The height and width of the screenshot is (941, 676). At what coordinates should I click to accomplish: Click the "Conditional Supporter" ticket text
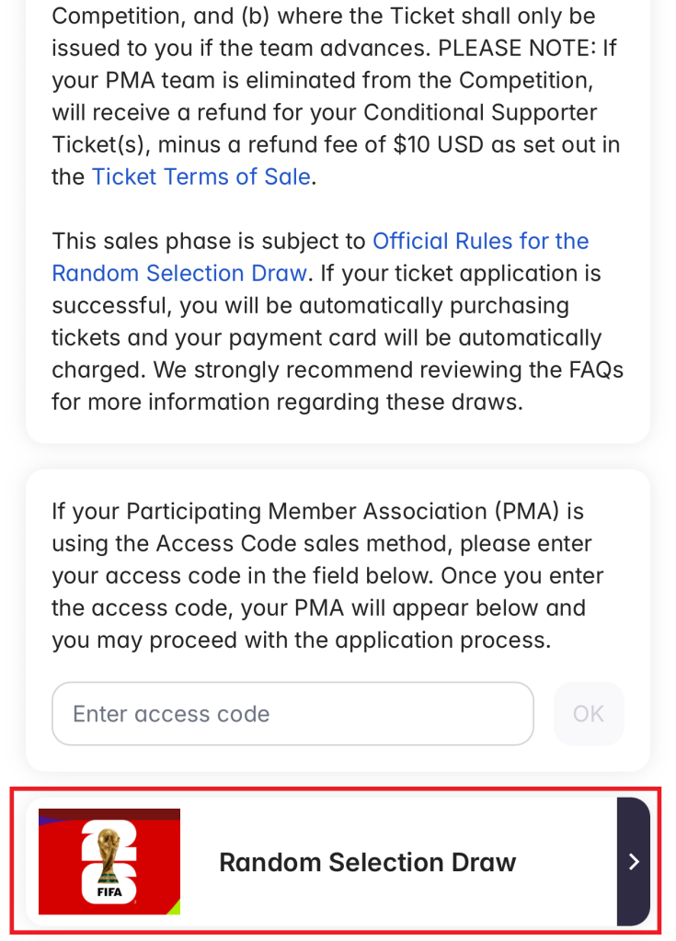click(480, 112)
